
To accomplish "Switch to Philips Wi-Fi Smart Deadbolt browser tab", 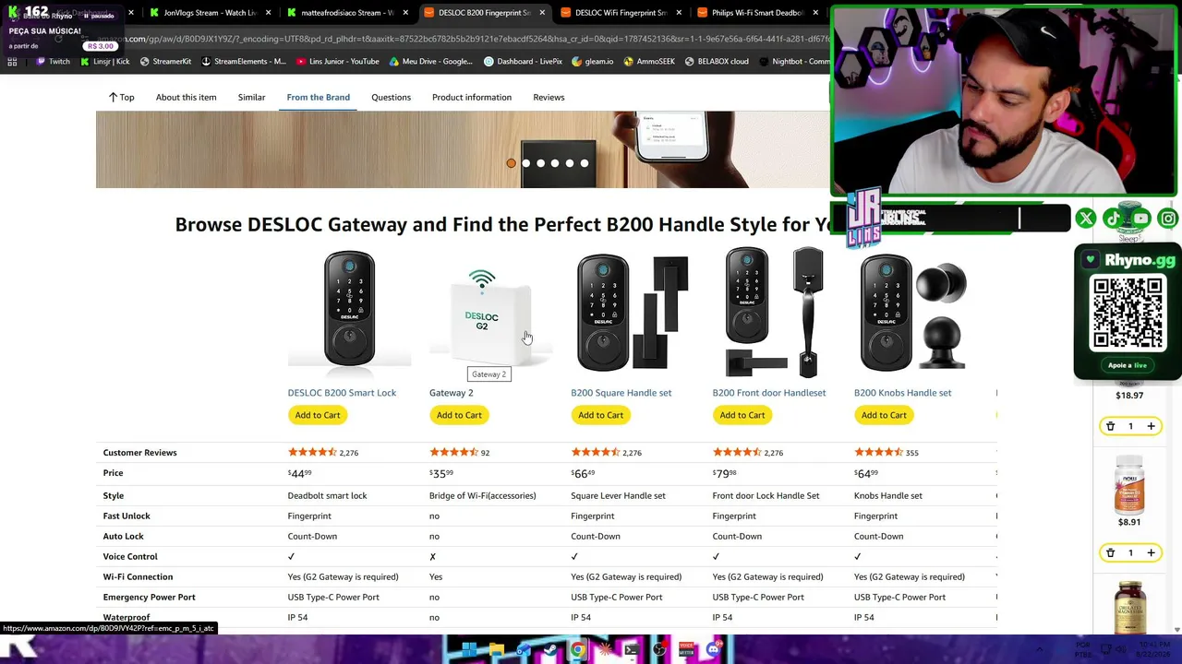I will click(x=754, y=13).
